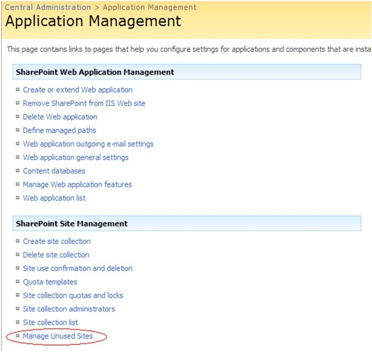Image resolution: width=372 pixels, height=352 pixels.
Task: Open Define managed paths link
Action: tap(60, 130)
